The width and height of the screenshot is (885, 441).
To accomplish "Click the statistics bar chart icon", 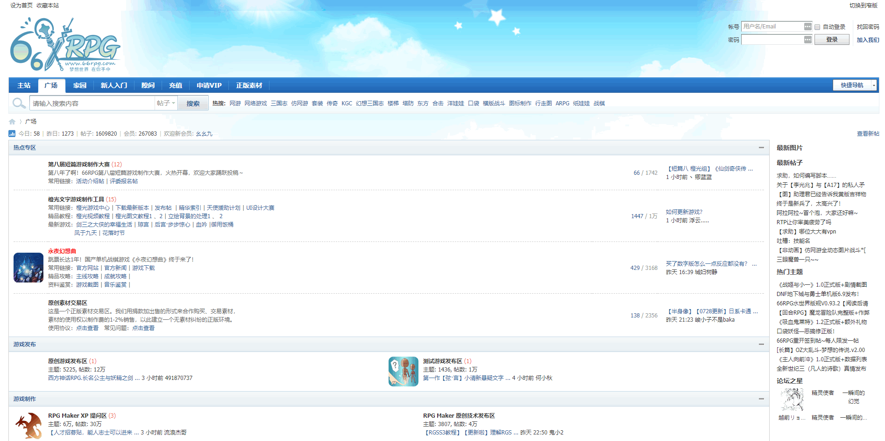I will (12, 133).
